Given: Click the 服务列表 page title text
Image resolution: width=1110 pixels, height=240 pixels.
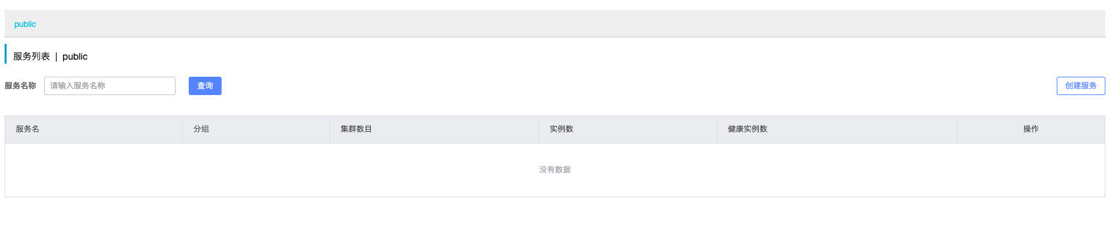Looking at the screenshot, I should pyautogui.click(x=32, y=56).
